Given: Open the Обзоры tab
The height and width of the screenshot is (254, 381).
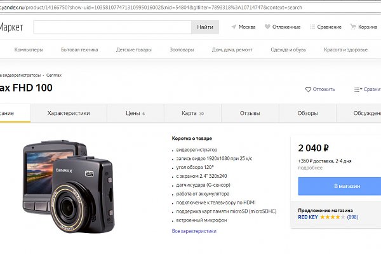Looking at the screenshot, I should pyautogui.click(x=307, y=113).
